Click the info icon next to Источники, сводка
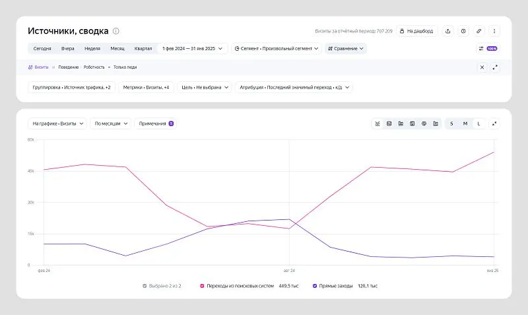This screenshot has height=315, width=528. click(x=116, y=31)
